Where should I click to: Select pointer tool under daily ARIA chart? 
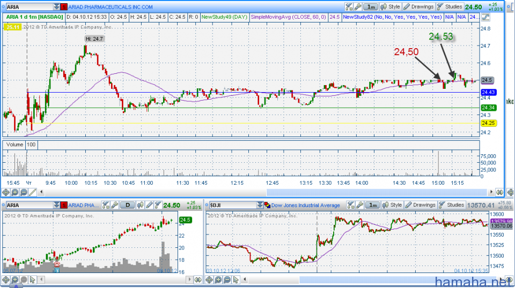tap(33, 279)
